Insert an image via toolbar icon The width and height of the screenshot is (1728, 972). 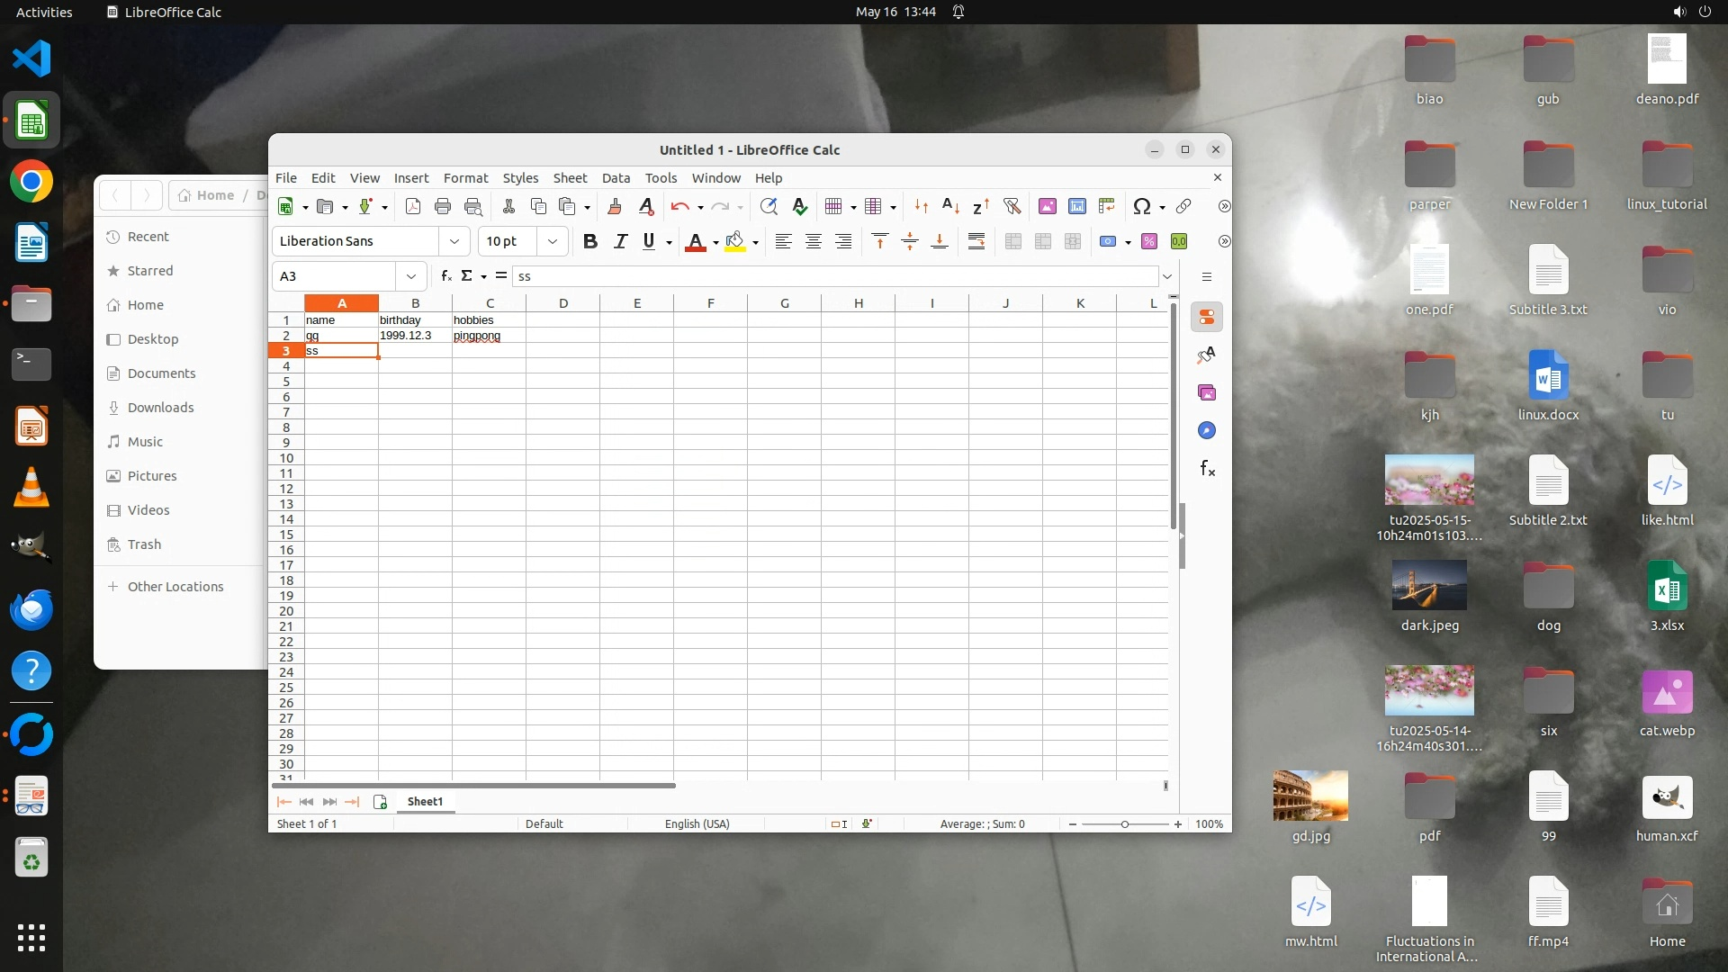[x=1048, y=207]
